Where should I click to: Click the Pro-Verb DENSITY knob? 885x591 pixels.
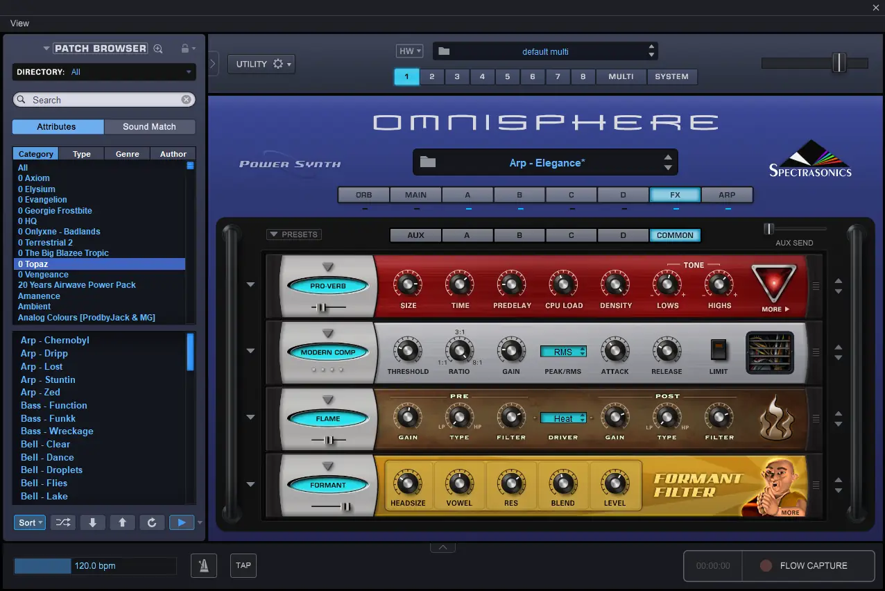click(x=615, y=284)
